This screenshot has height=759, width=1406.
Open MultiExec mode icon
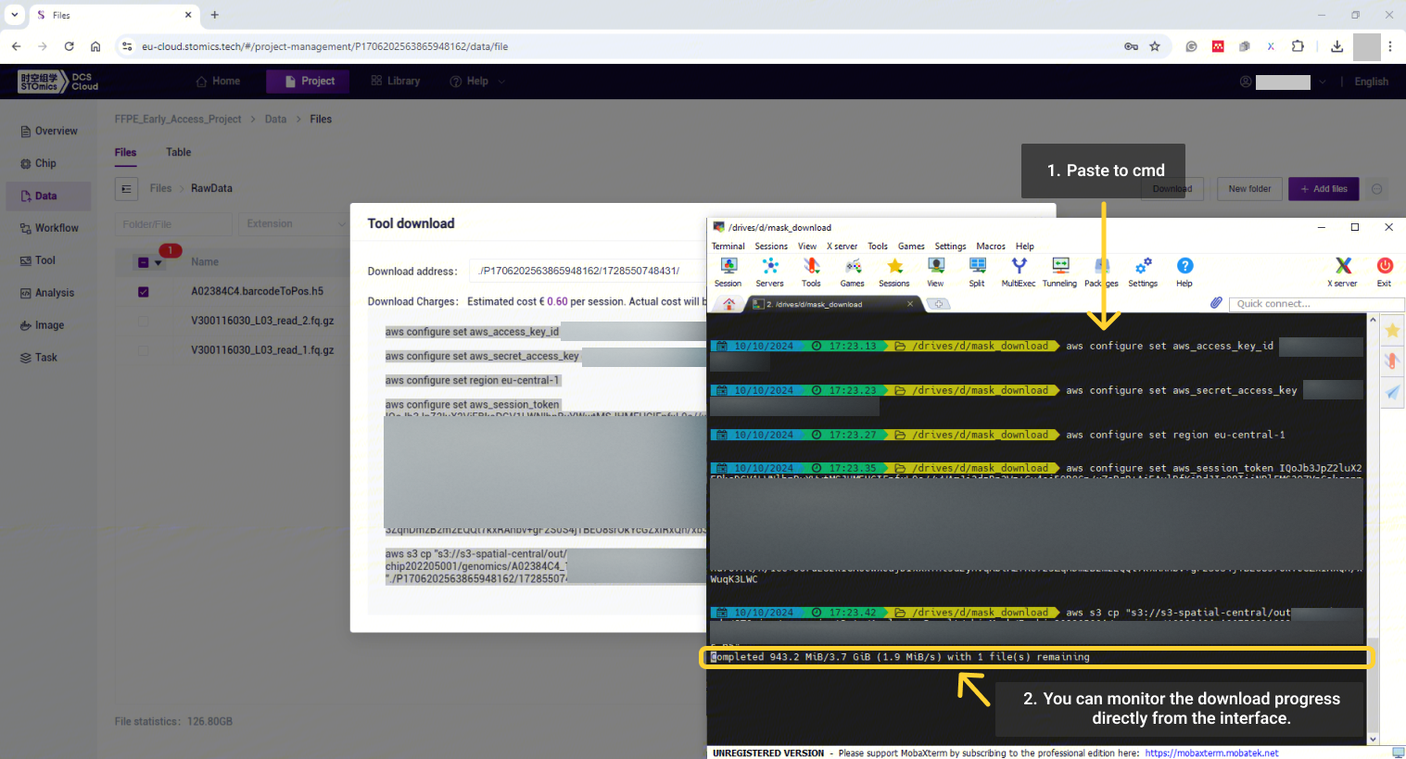click(1018, 271)
